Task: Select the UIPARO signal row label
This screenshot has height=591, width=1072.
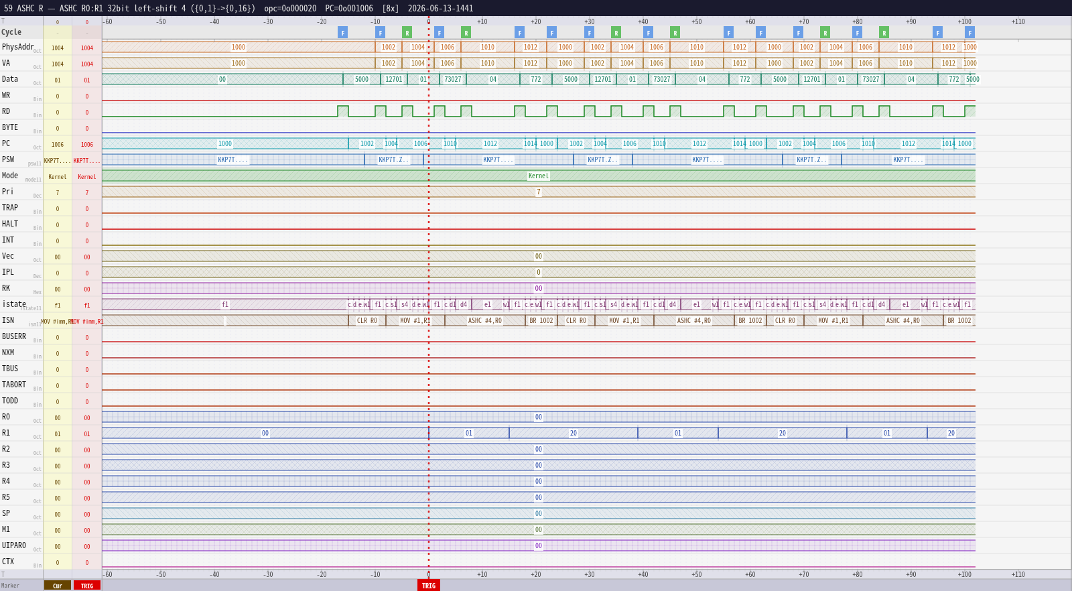Action: tap(14, 545)
